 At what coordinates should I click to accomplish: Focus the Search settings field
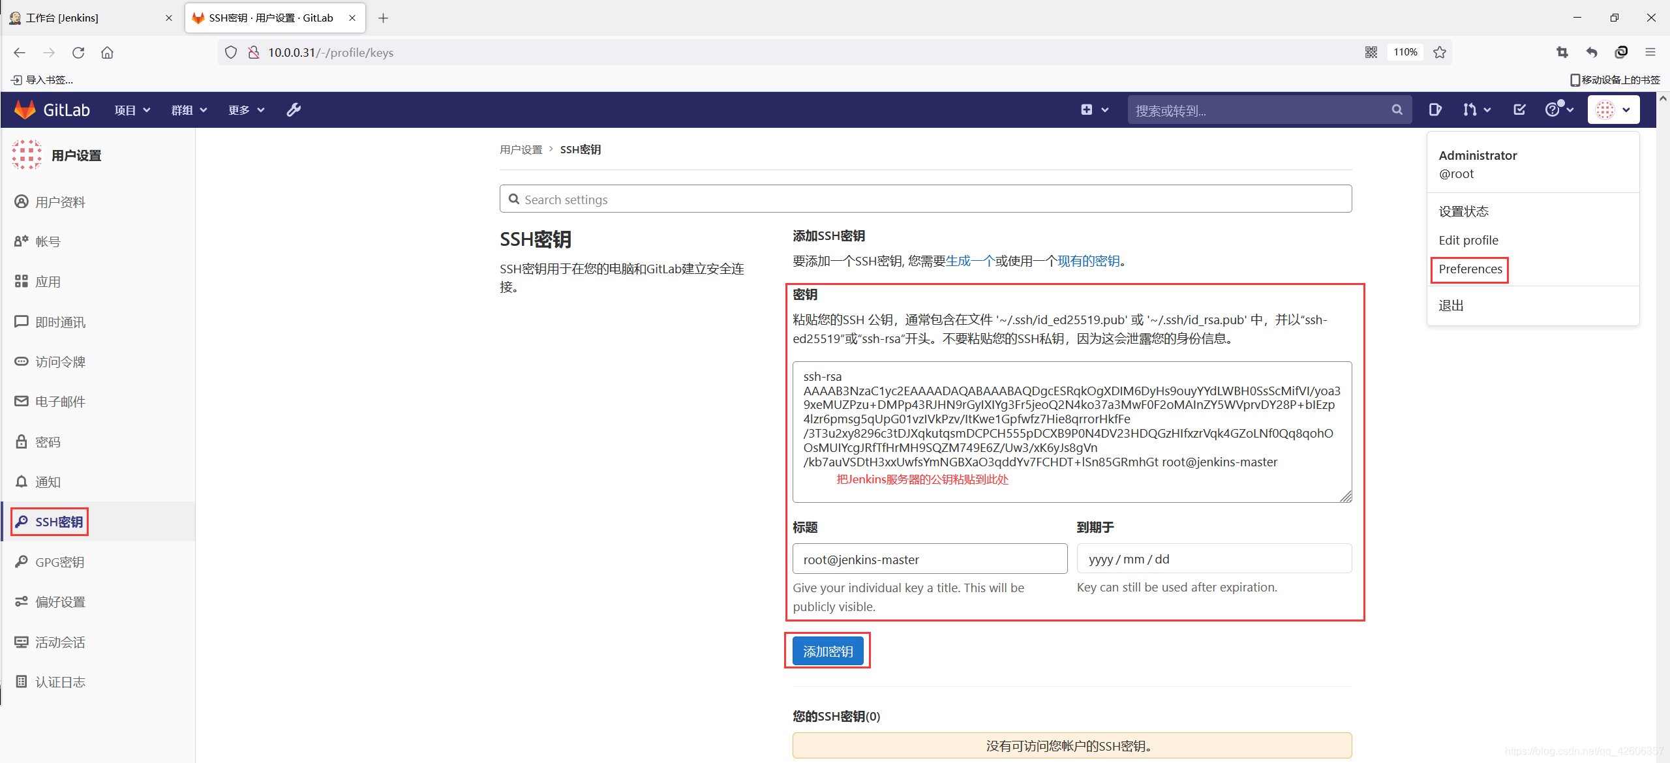[926, 199]
